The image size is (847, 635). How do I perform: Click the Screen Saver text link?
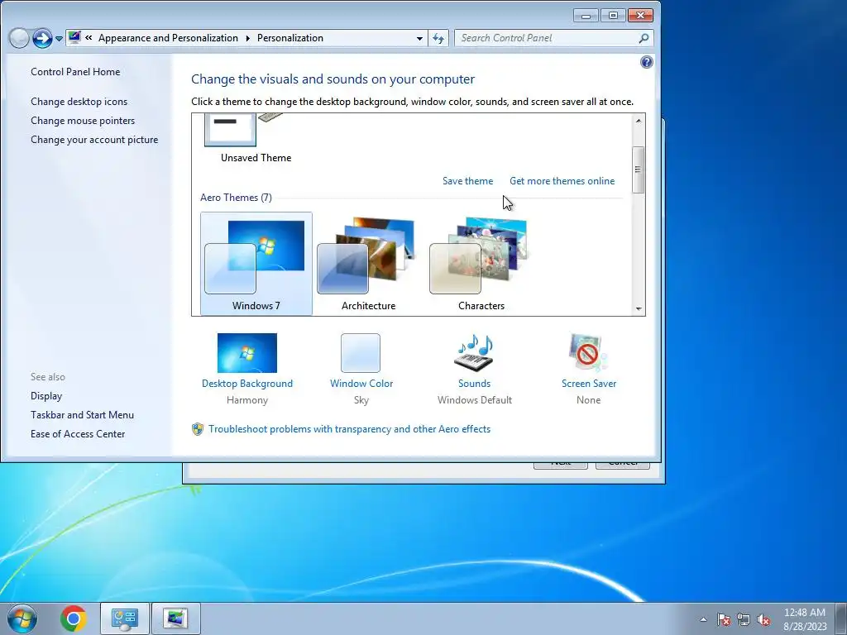pyautogui.click(x=589, y=384)
